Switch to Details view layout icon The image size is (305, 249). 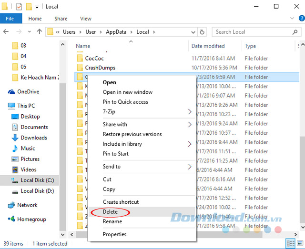(x=291, y=243)
